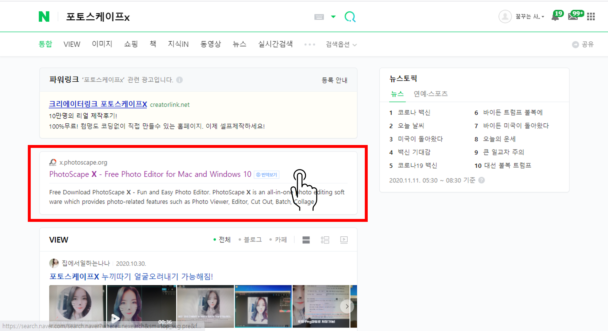Open the 등록 안내 link
Image resolution: width=608 pixels, height=331 pixels.
[x=334, y=80]
